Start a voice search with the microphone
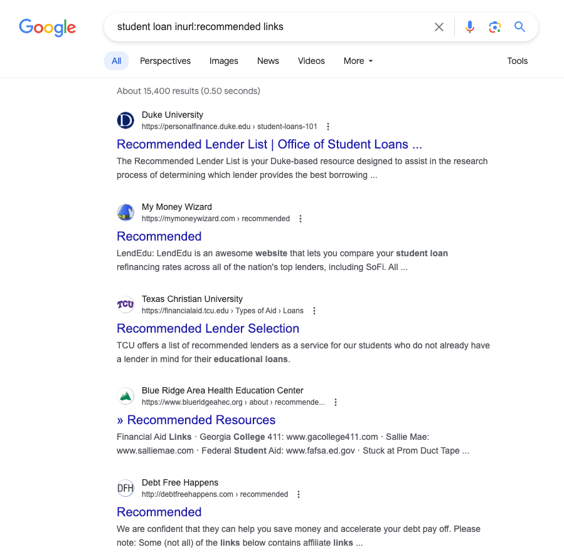564x557 pixels. (x=469, y=27)
